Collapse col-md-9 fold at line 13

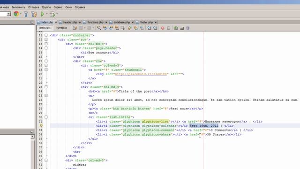tap(46, 44)
